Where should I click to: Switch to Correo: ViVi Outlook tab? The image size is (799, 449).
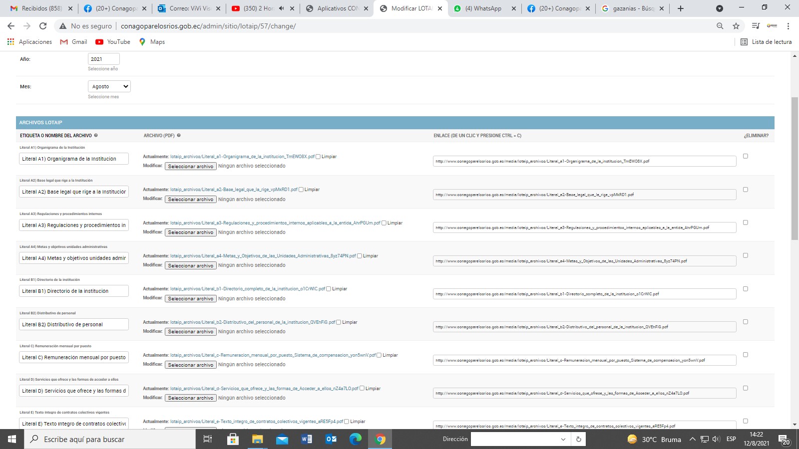189,8
